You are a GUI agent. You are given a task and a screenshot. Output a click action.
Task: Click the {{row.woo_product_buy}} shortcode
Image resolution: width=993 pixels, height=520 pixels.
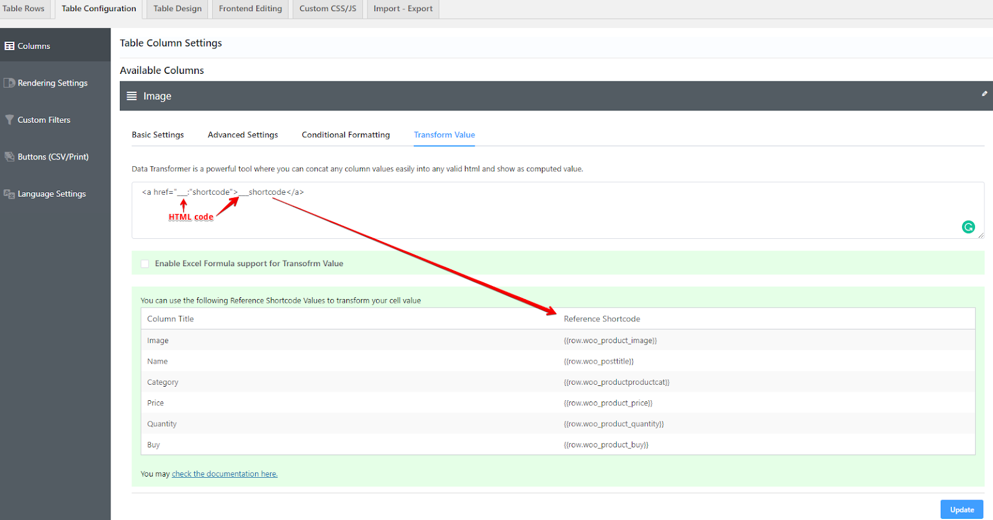pyautogui.click(x=606, y=445)
